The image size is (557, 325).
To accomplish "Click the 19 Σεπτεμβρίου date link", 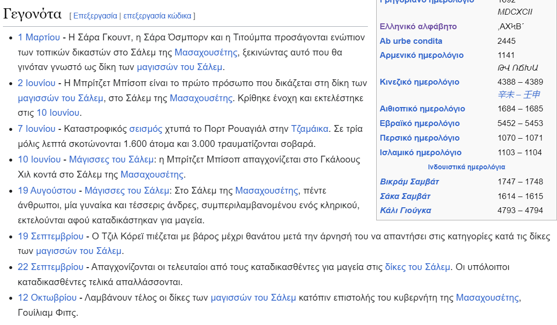I will coord(51,236).
